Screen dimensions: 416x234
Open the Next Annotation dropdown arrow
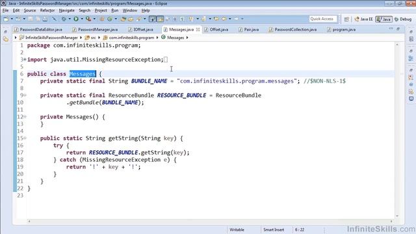[x=198, y=19]
